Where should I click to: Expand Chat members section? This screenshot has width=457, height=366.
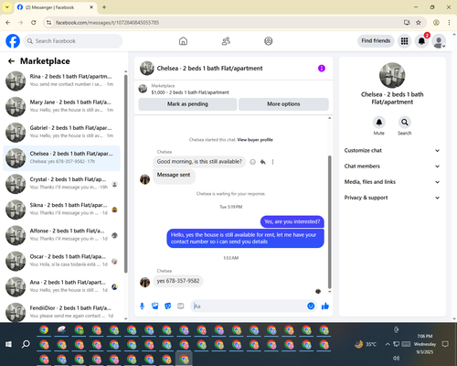pyautogui.click(x=392, y=167)
